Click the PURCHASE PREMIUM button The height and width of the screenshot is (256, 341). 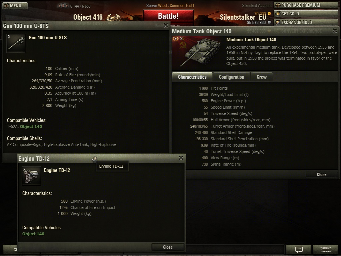coord(306,5)
